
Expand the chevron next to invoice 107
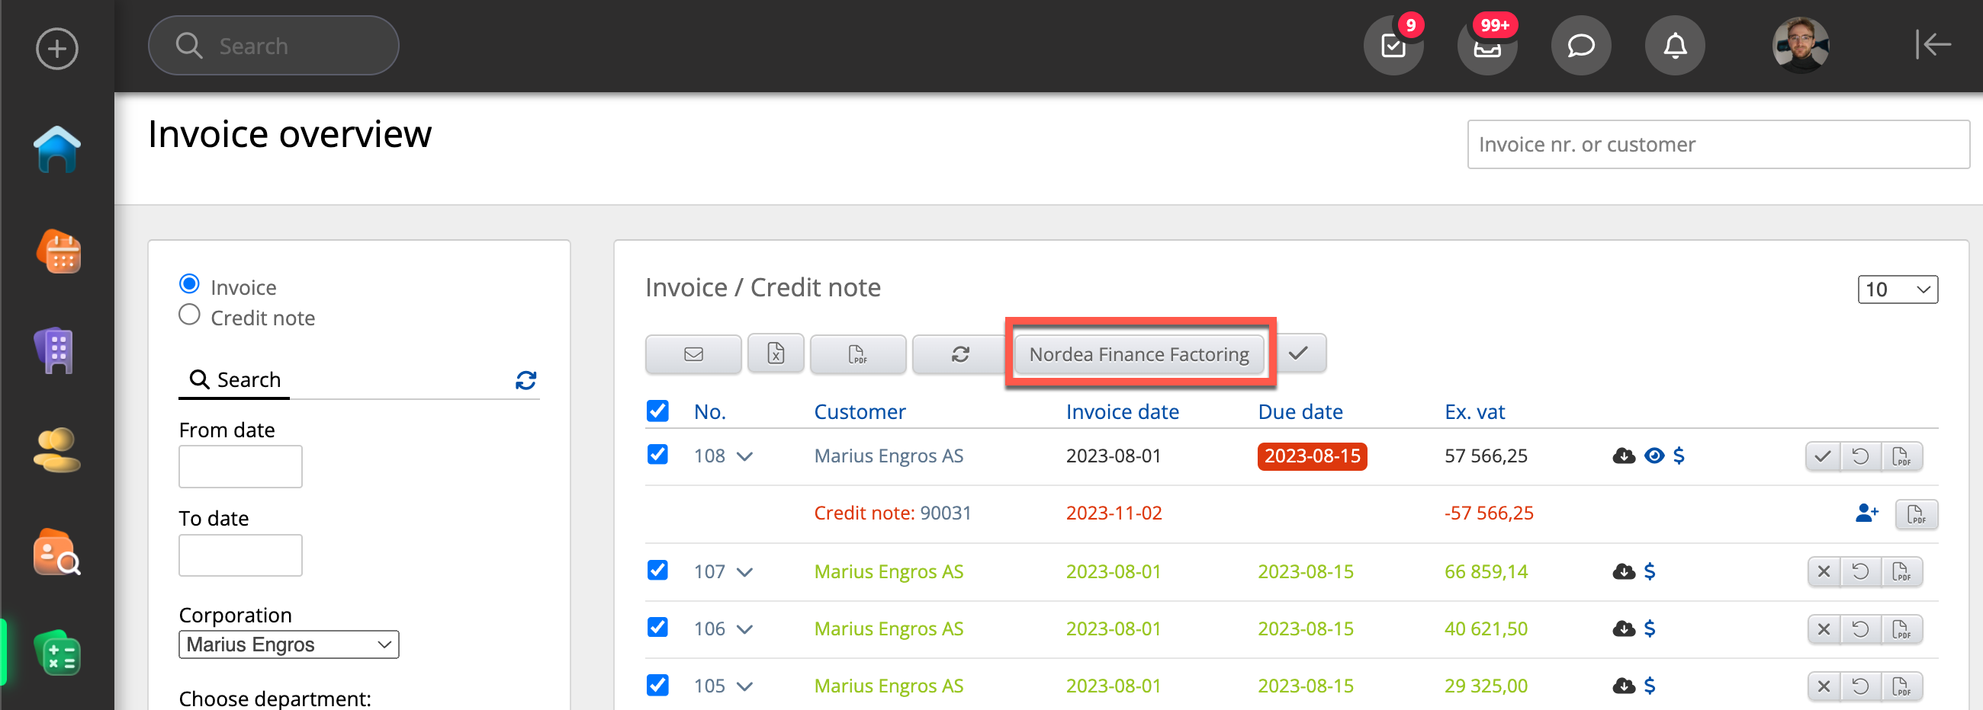[x=744, y=572]
